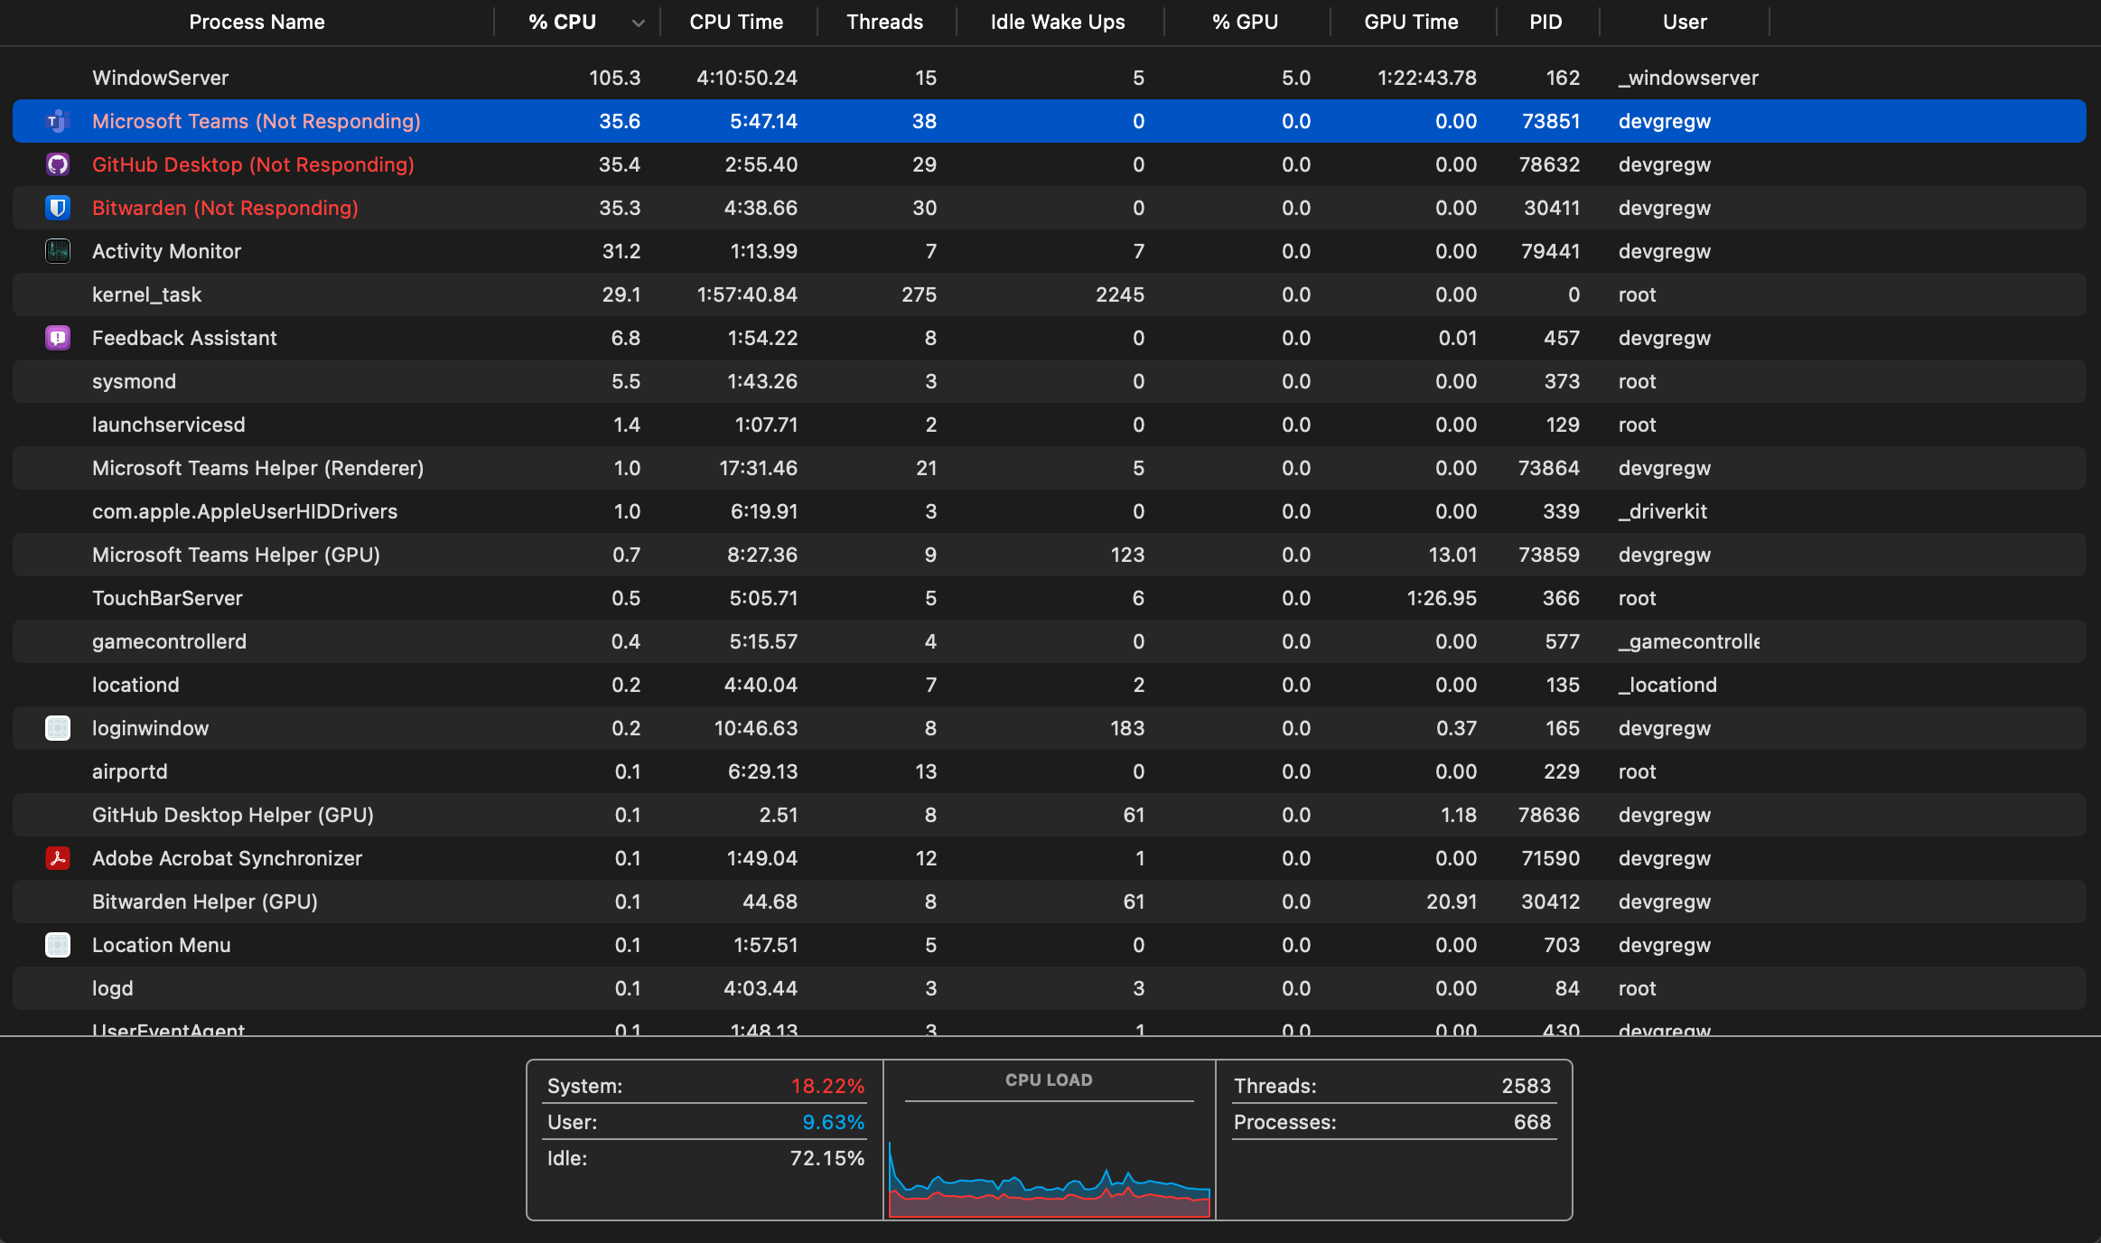Select the locationd process row
Viewport: 2101px width, 1243px height.
pos(1050,685)
